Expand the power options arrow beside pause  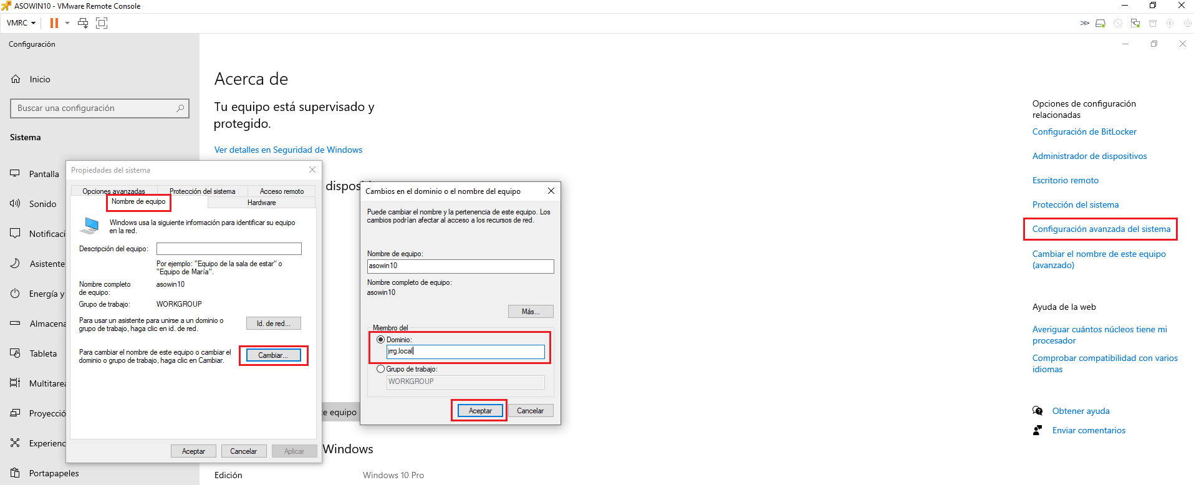pos(67,23)
